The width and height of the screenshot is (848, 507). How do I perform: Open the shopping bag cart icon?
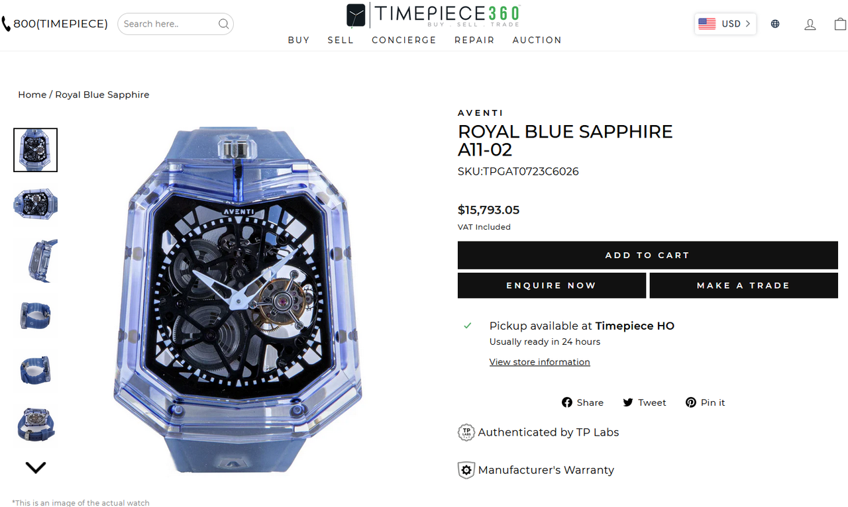[x=840, y=24]
